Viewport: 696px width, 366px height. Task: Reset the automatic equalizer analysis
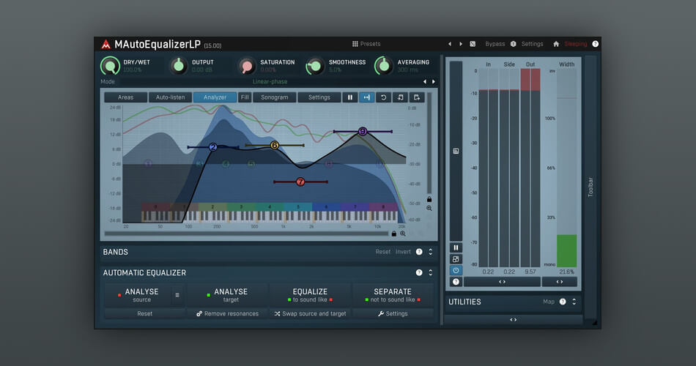[x=145, y=313]
